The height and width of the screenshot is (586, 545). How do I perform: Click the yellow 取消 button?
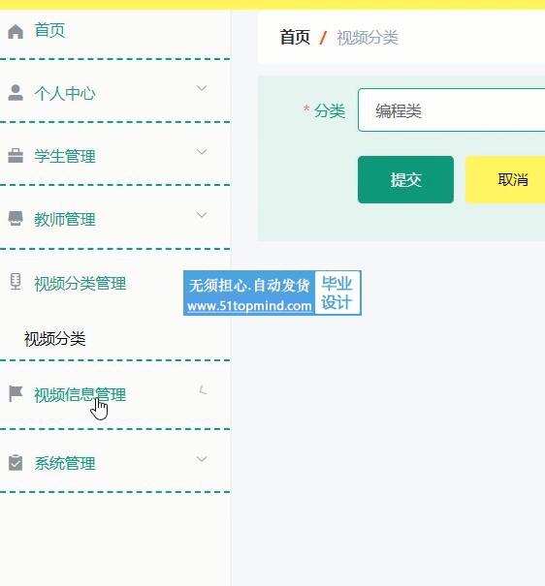click(x=505, y=180)
